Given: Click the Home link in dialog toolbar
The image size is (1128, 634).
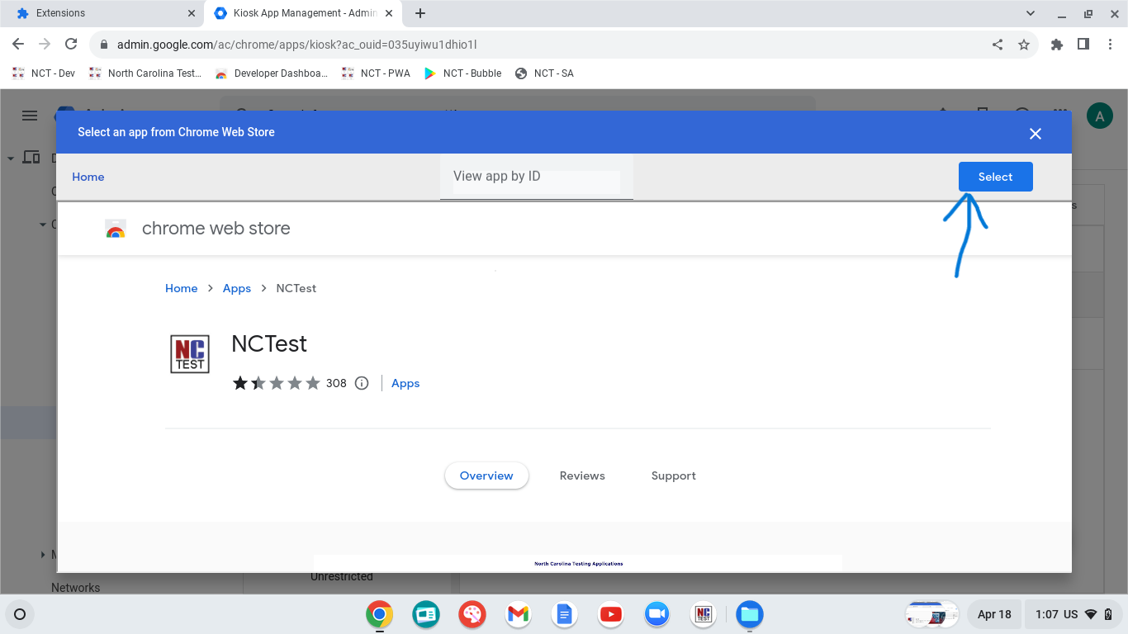Looking at the screenshot, I should tap(88, 177).
